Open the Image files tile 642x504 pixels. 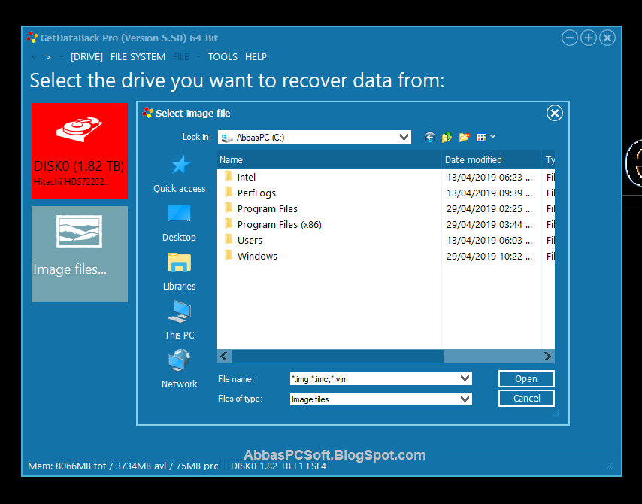tap(80, 254)
